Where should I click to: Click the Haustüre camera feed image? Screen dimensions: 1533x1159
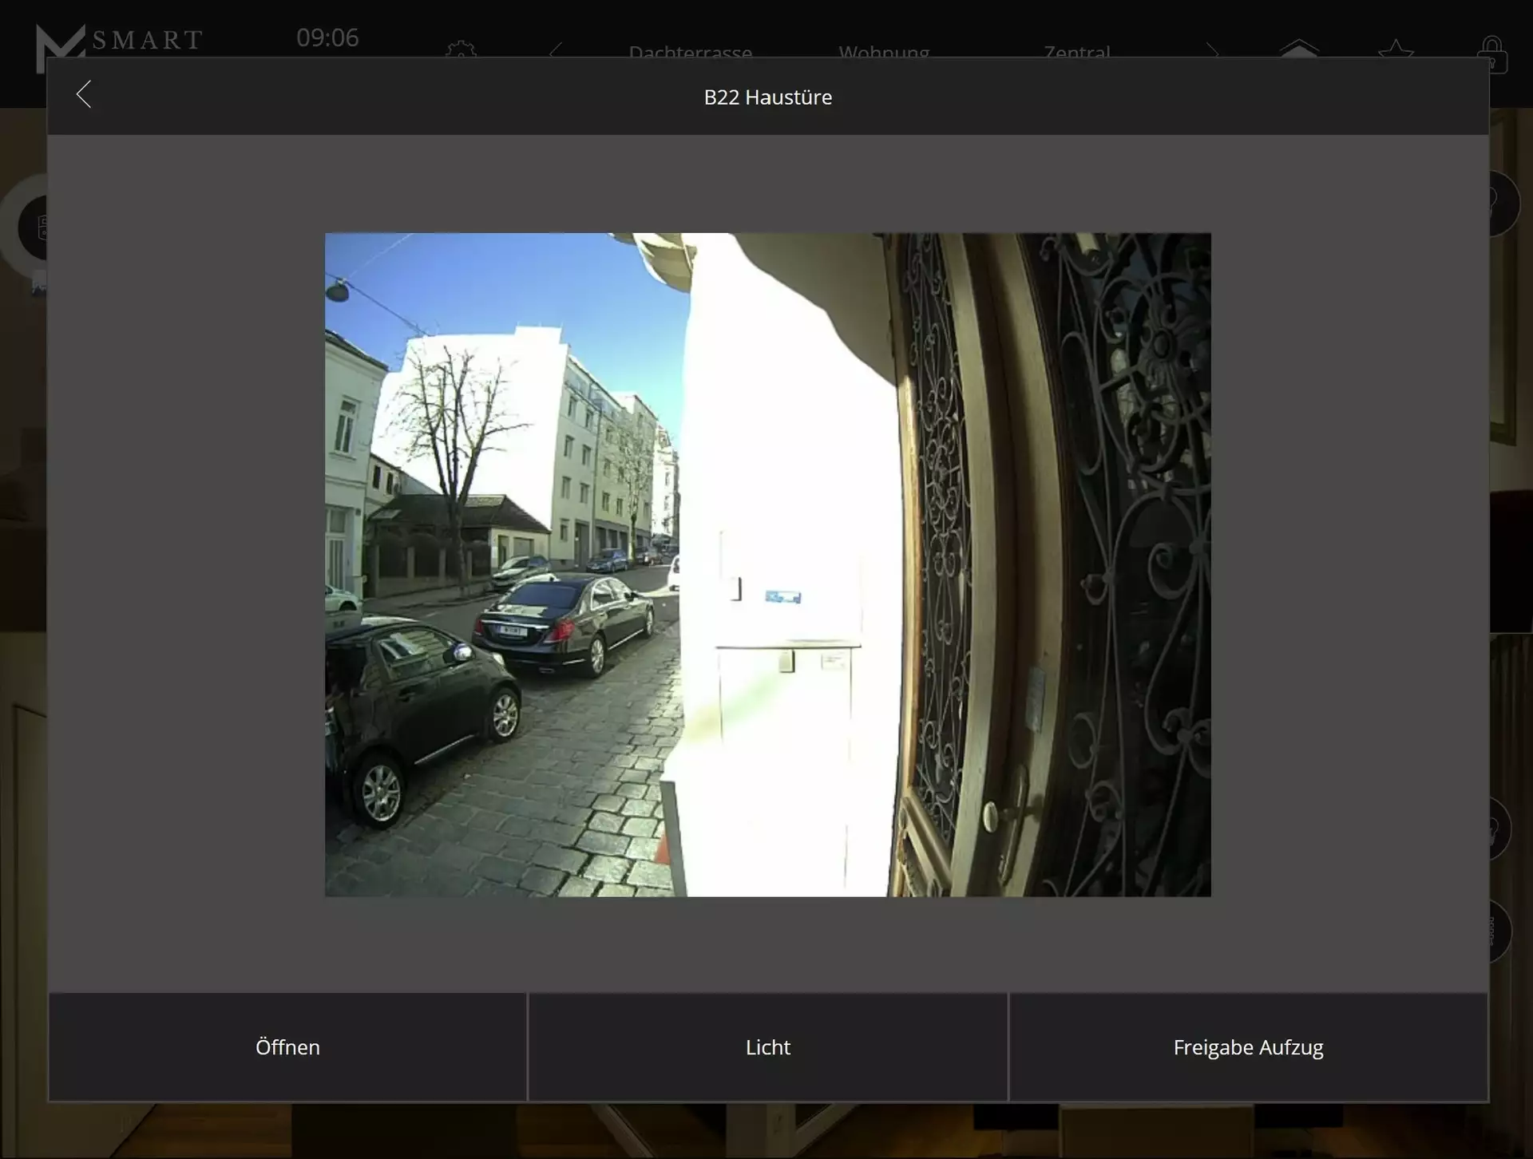pos(767,564)
